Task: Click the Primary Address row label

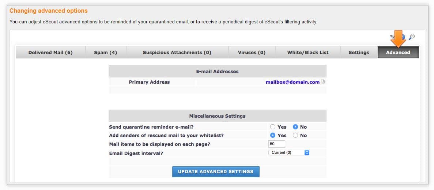Action: pos(149,82)
